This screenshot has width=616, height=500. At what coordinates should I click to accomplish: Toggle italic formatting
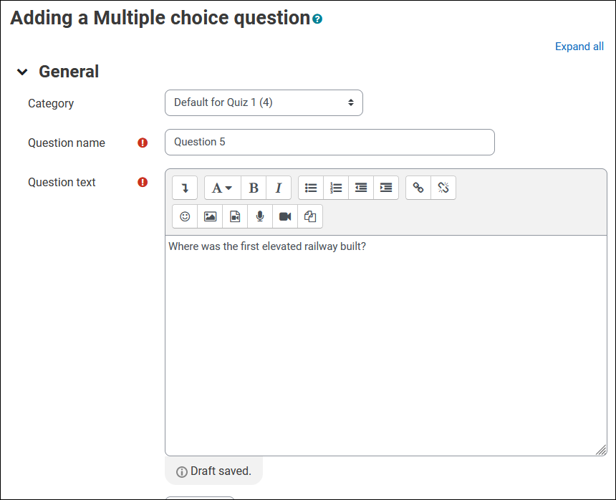279,188
